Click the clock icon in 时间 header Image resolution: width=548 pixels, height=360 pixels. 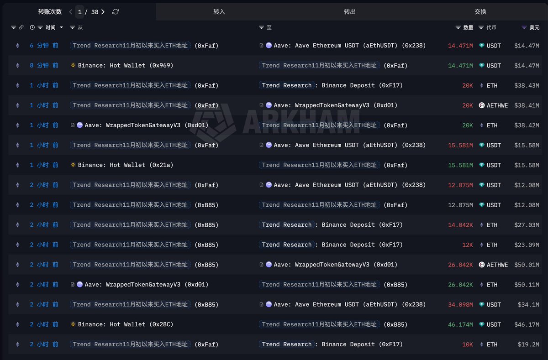[32, 28]
